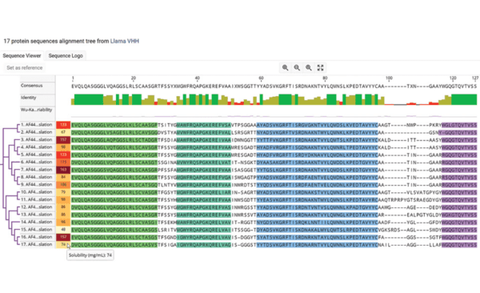Click the blue highlighted sequence region in row 7
This screenshot has width=480, height=293.
(x=317, y=170)
